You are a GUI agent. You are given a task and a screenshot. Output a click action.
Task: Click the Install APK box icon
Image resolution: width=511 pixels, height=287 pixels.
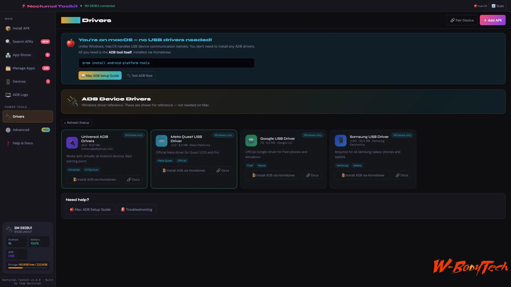[x=8, y=28]
